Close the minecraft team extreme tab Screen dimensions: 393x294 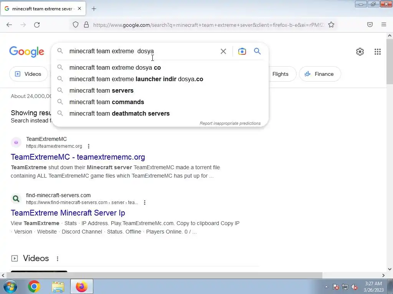[79, 8]
